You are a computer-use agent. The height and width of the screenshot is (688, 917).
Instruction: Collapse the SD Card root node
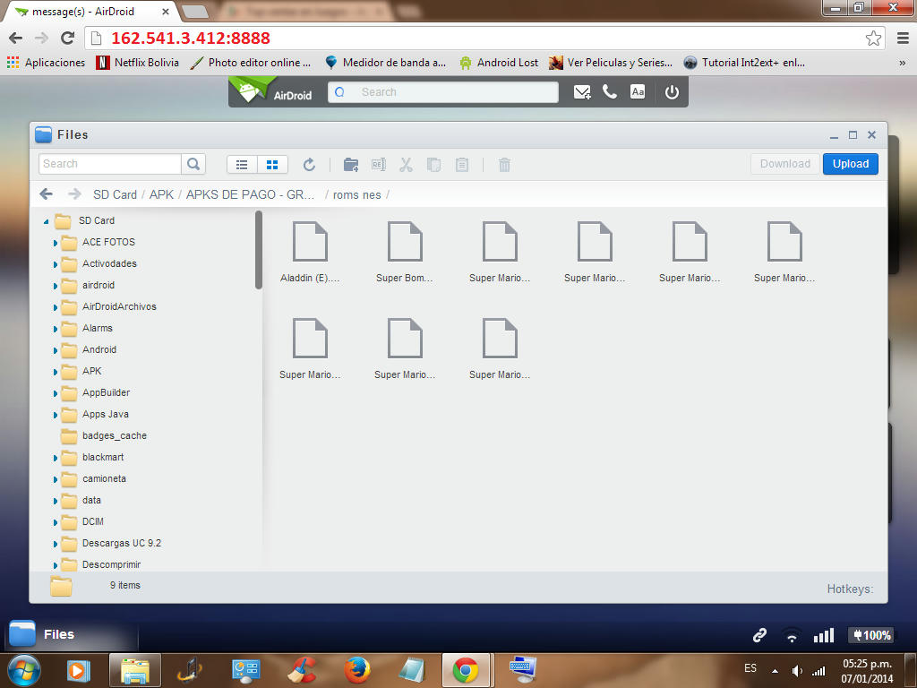[47, 221]
